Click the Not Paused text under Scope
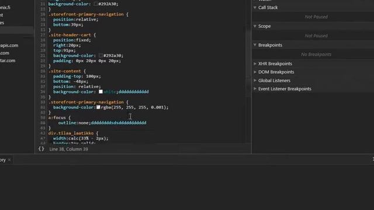Image resolution: width=374 pixels, height=210 pixels. pos(316,36)
